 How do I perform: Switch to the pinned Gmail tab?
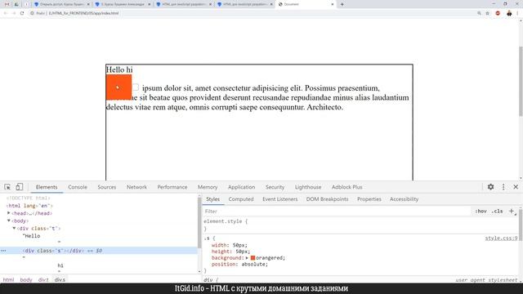click(7, 4)
